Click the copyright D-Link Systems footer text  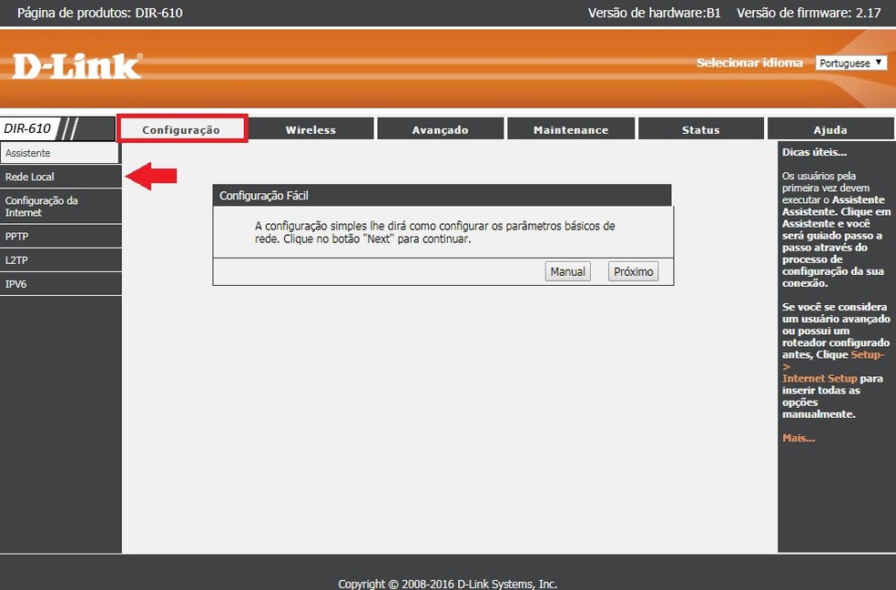tap(447, 584)
